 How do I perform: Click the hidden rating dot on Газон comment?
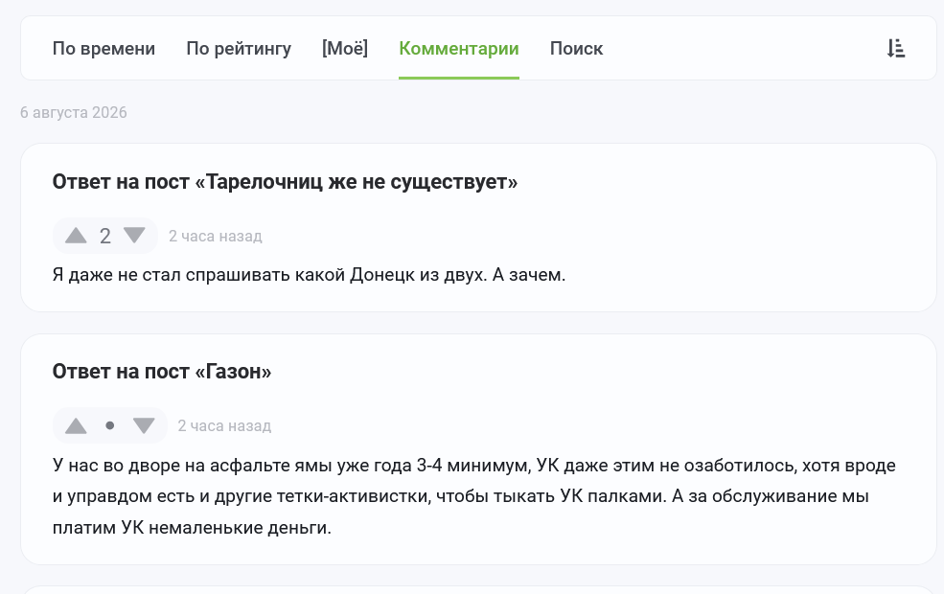point(109,425)
